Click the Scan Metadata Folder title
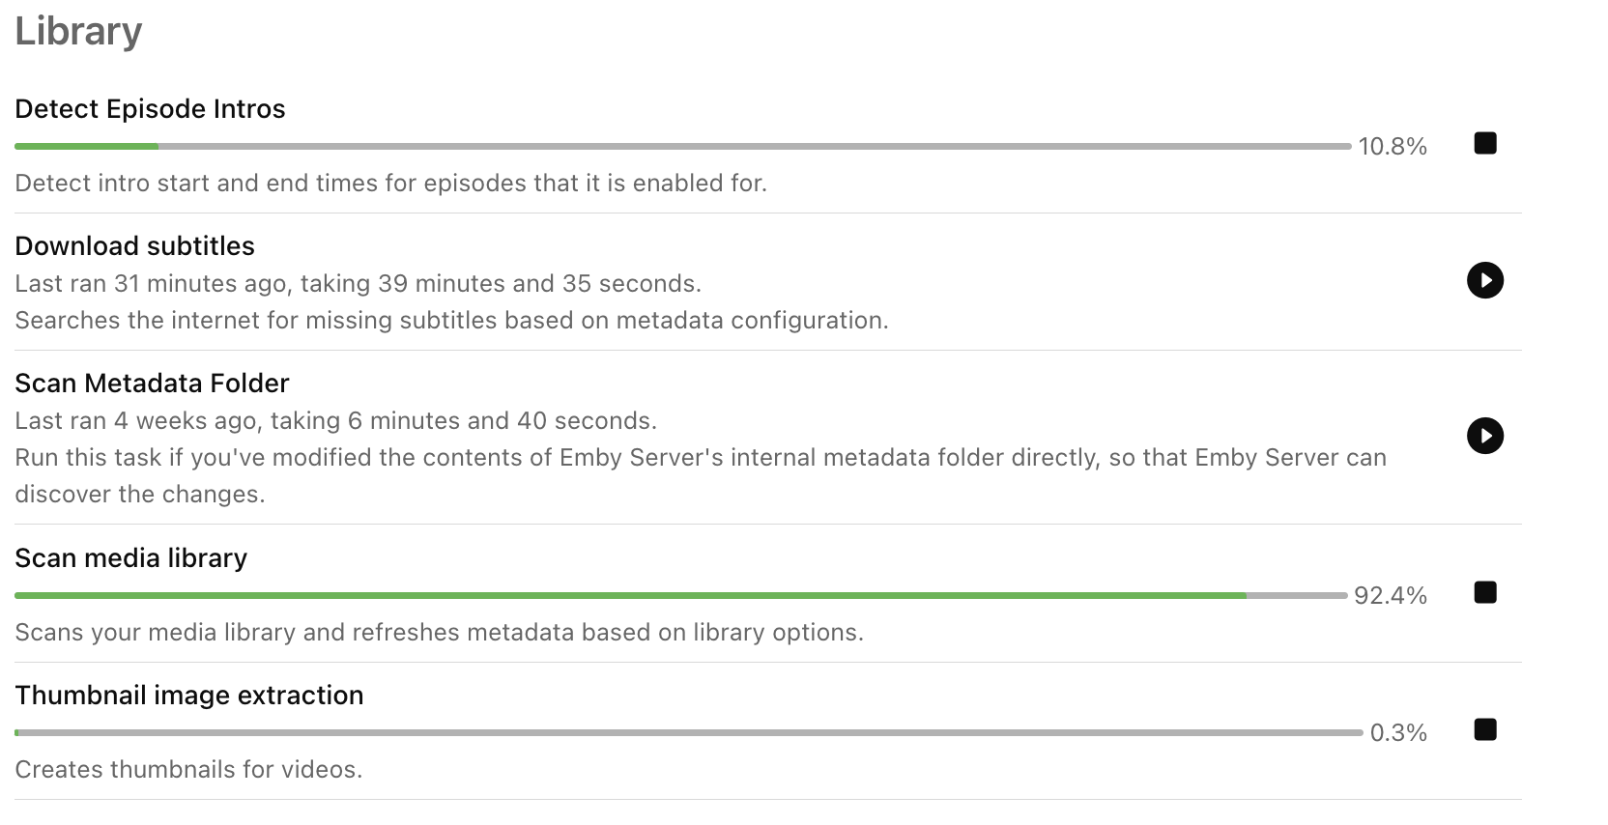The image size is (1608, 825). 152,384
